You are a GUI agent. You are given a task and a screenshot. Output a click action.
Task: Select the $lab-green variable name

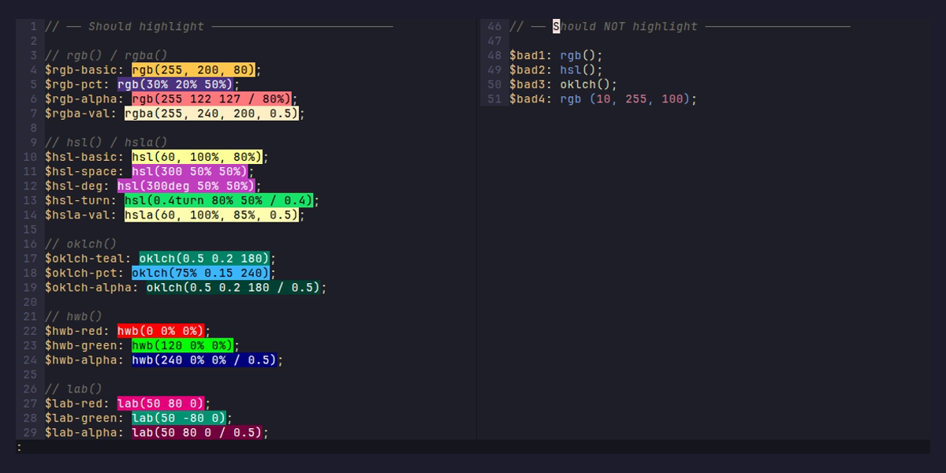click(x=81, y=418)
